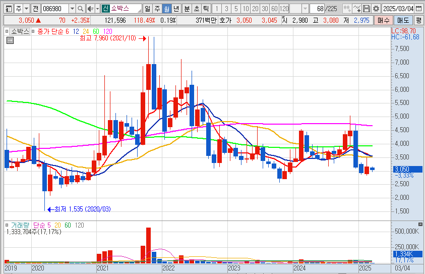The width and height of the screenshot is (425, 274).
Task: Click the date field 2025/03/04
Action: 398,9
